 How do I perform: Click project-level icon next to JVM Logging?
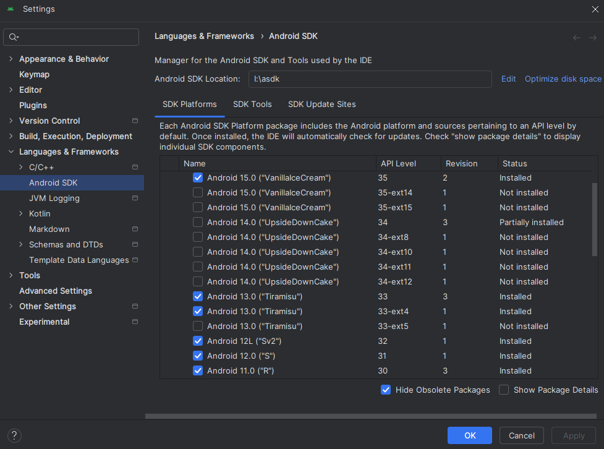tap(135, 198)
